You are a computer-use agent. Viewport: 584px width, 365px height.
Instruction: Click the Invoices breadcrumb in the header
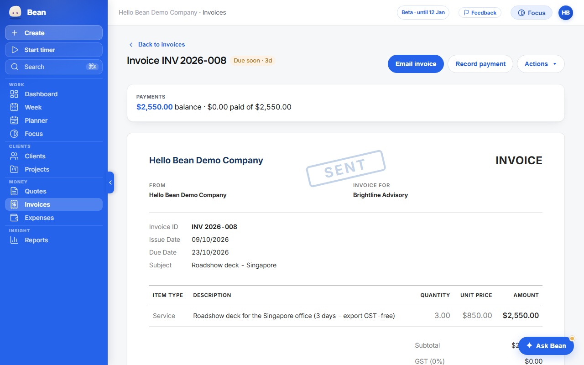(x=214, y=12)
